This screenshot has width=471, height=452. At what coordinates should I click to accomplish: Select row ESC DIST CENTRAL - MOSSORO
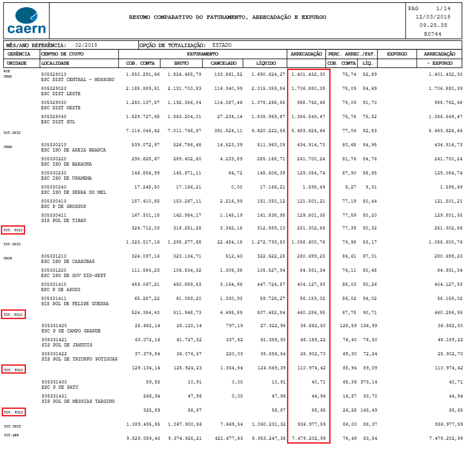[x=77, y=80]
